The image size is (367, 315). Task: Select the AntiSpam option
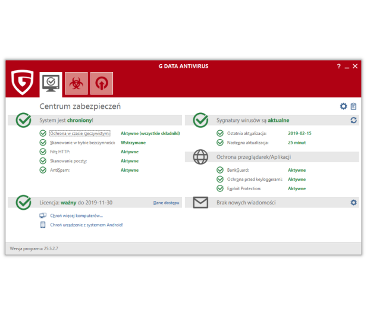coord(59,170)
